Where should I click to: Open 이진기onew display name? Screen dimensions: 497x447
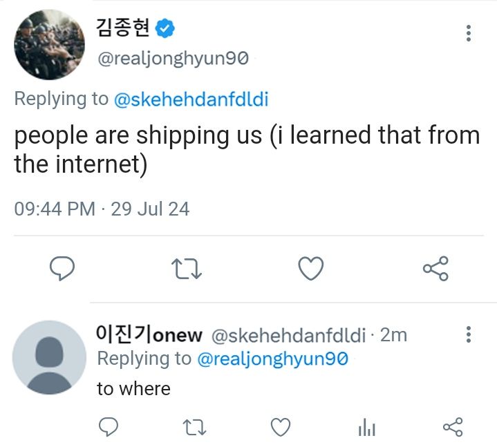coord(149,334)
